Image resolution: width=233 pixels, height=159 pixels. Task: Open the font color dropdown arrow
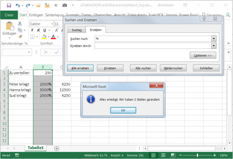(x=58, y=37)
